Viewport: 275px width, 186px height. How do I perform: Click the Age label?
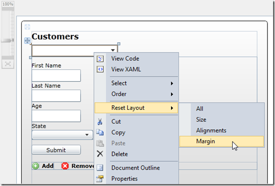(x=37, y=106)
